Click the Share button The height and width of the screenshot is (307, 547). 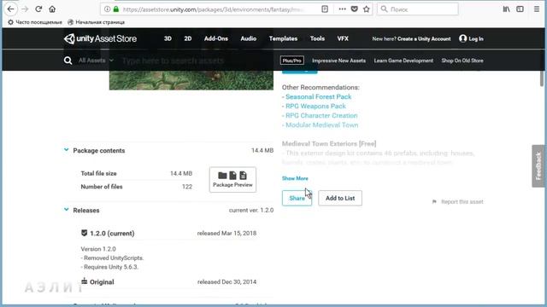[x=297, y=198]
